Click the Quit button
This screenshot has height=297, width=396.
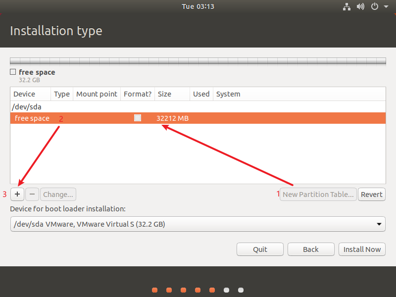pyautogui.click(x=260, y=249)
